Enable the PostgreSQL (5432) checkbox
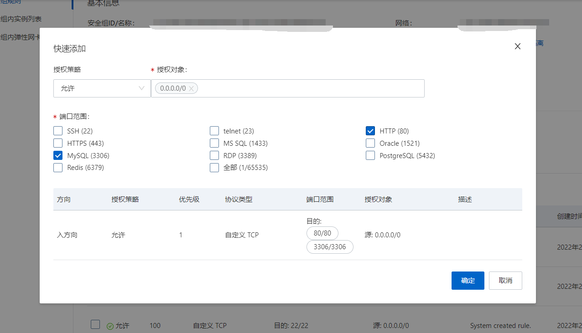 [370, 155]
